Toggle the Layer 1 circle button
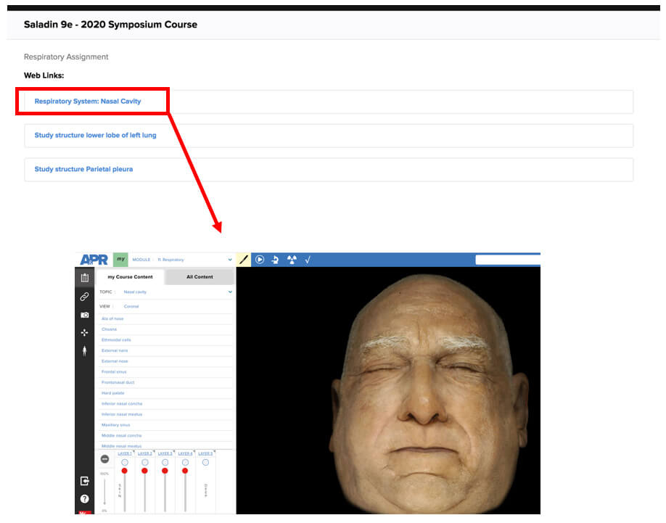The image size is (666, 523). (x=125, y=462)
